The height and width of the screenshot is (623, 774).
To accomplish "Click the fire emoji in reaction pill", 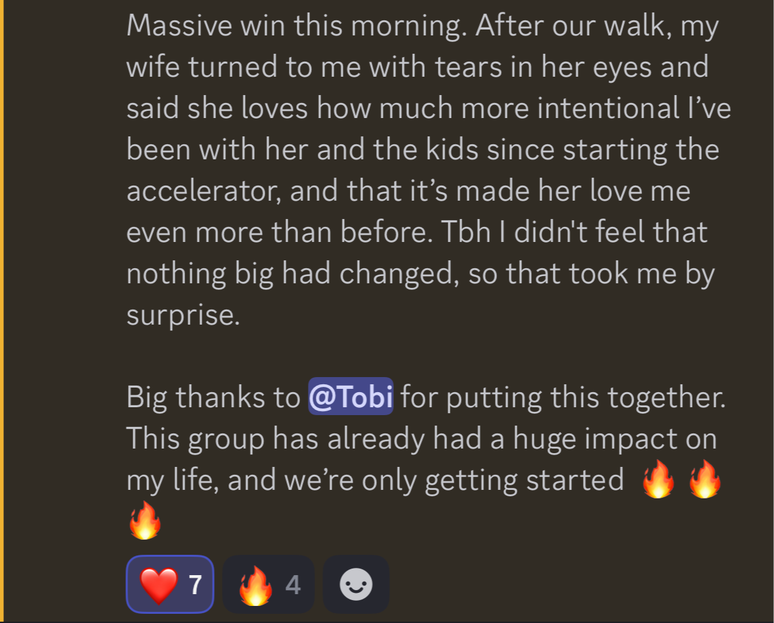I will [255, 585].
